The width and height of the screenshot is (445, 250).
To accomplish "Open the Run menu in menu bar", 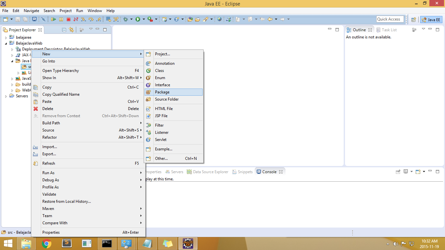I will [80, 11].
